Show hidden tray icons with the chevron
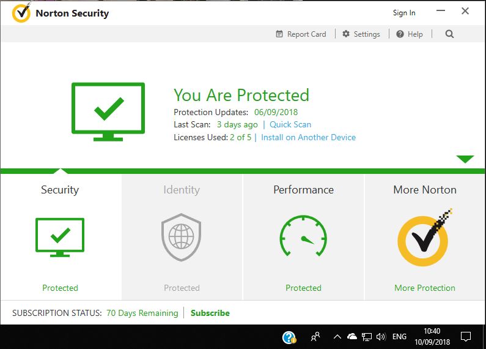This screenshot has width=486, height=349. 337,337
